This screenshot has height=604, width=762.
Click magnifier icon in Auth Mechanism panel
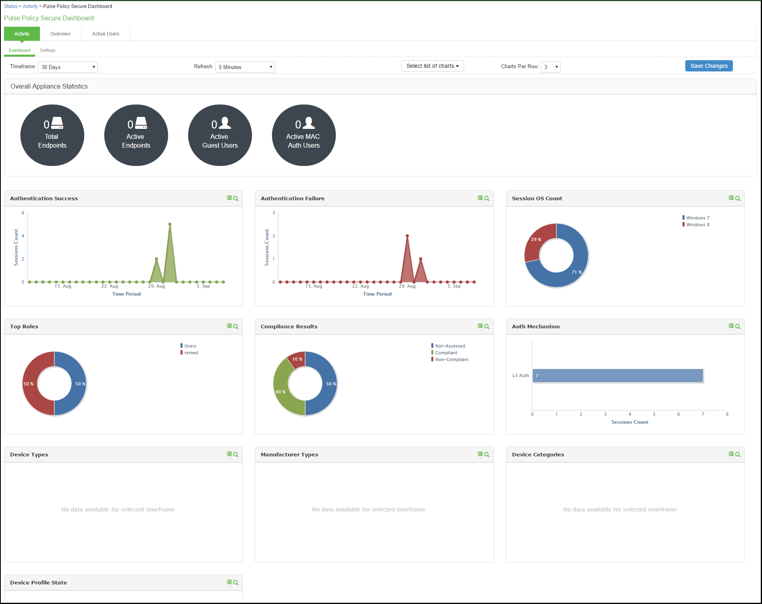[738, 326]
